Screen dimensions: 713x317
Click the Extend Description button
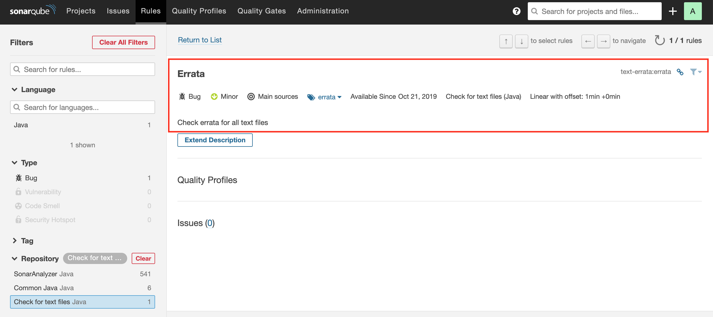(215, 140)
